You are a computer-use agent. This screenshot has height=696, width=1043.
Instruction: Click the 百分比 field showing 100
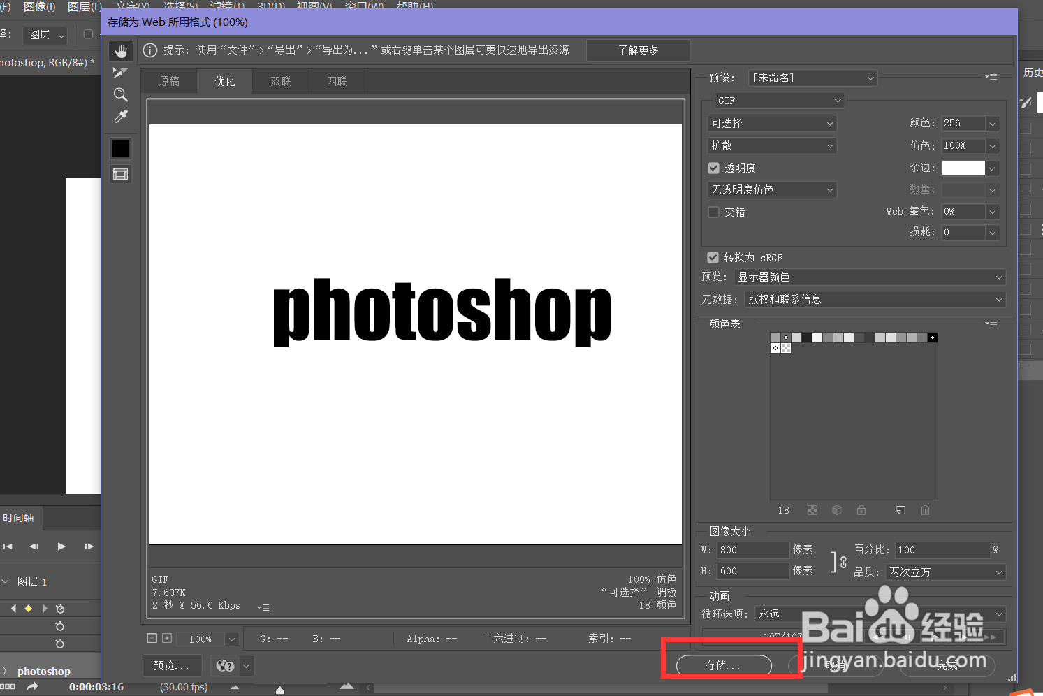[x=943, y=550]
